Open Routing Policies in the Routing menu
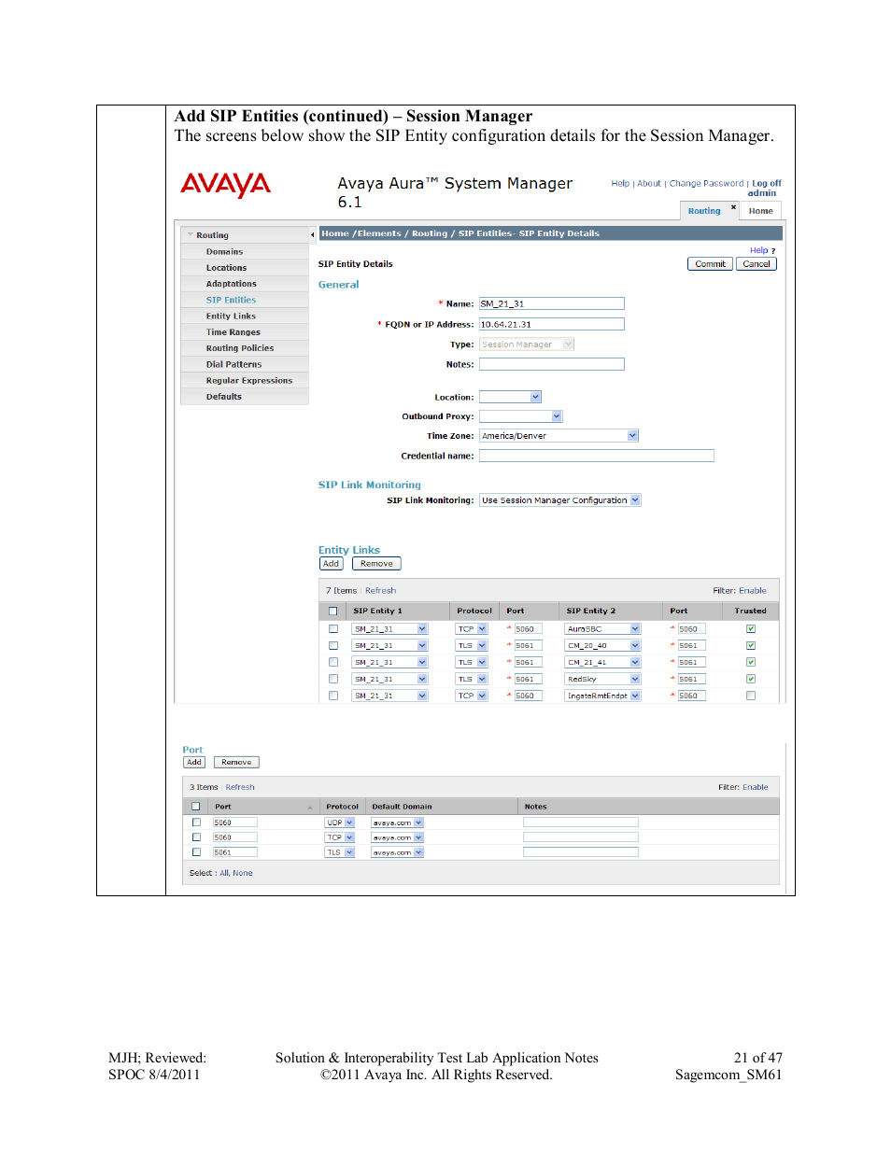The width and height of the screenshot is (891, 1153). [240, 348]
